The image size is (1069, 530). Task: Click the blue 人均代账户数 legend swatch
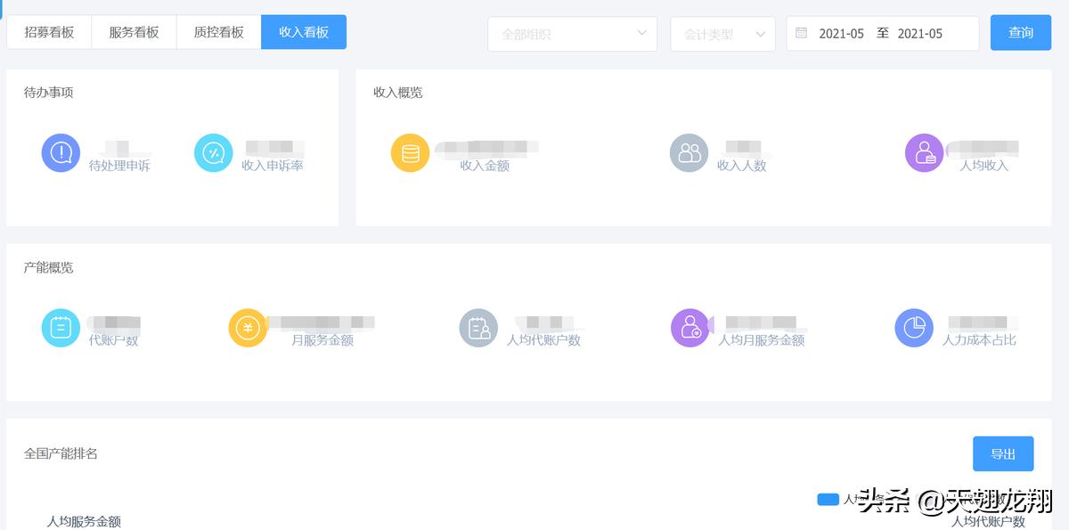828,499
